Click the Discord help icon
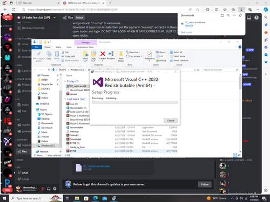This screenshot has height=202, width=270. pyautogui.click(x=256, y=18)
